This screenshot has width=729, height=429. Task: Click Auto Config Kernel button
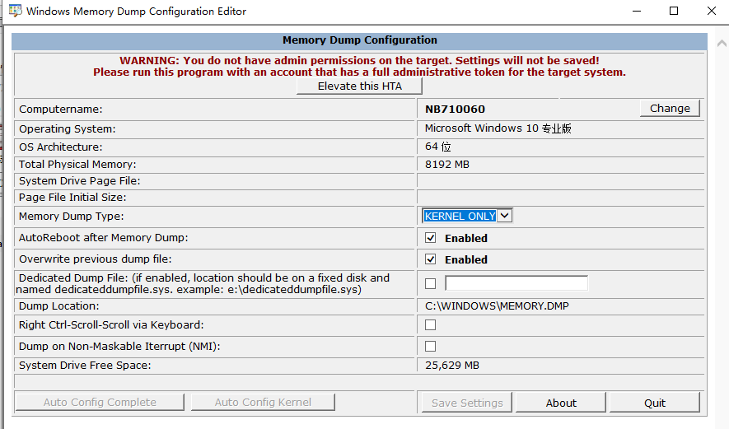tap(263, 402)
